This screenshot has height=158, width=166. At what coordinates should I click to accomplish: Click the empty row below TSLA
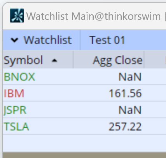coord(84,143)
